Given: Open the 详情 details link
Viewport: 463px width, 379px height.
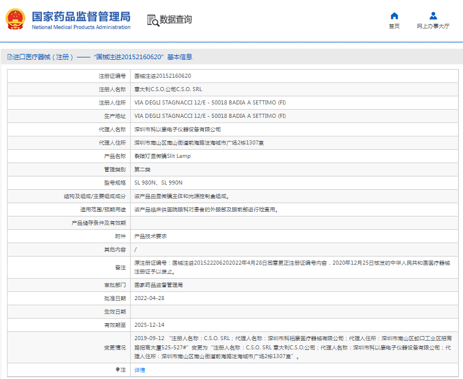Looking at the screenshot, I should (140, 370).
